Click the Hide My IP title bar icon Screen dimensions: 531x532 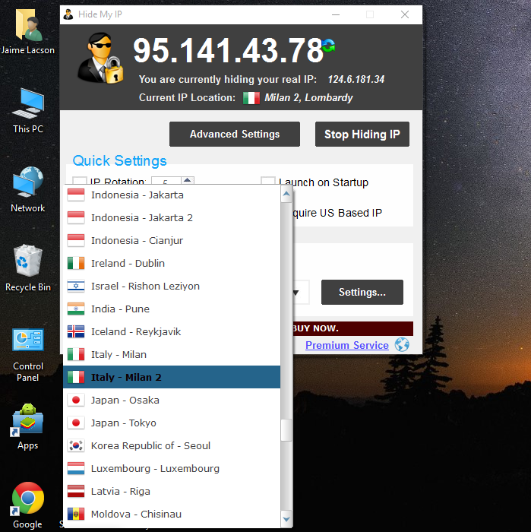pyautogui.click(x=68, y=14)
